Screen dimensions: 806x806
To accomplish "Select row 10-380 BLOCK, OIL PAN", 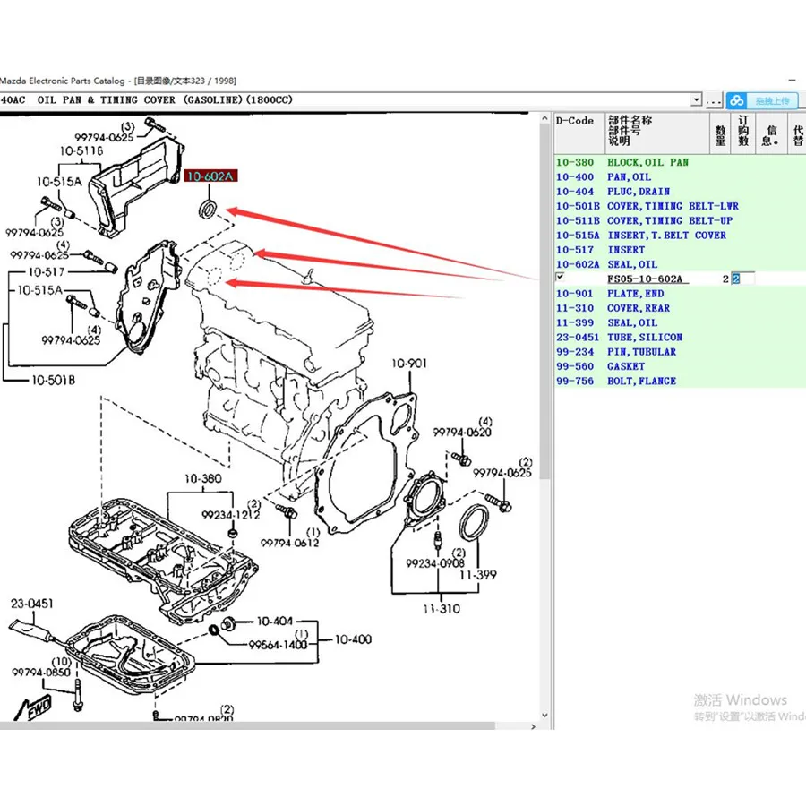I will 680,162.
